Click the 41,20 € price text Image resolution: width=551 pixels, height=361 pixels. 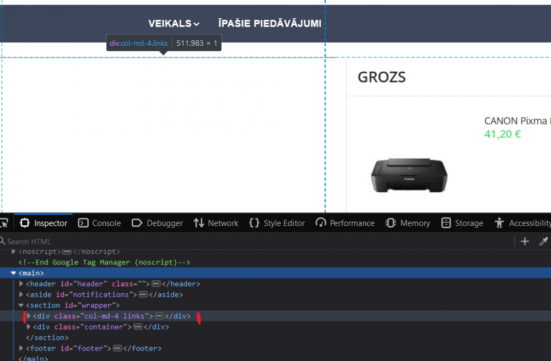pos(503,134)
